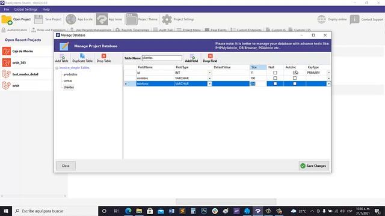
Task: Open App Locale globe icon
Action: (x=71, y=19)
